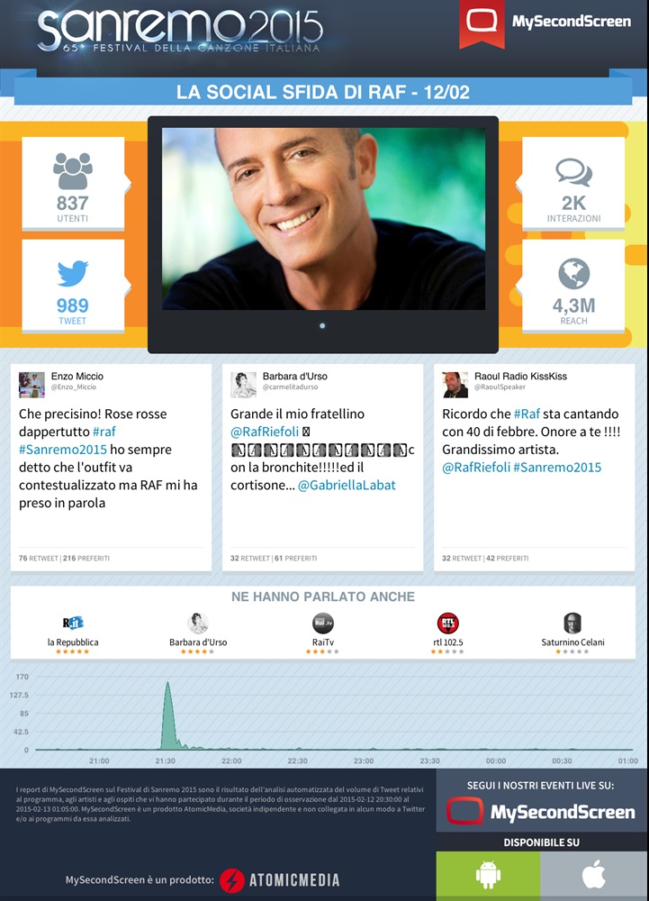Click 216 PREFERITI count
The height and width of the screenshot is (901, 649).
point(86,558)
